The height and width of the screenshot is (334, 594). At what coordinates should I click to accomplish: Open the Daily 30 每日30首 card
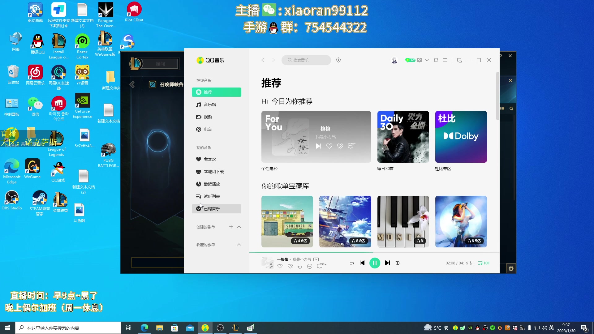tap(403, 137)
